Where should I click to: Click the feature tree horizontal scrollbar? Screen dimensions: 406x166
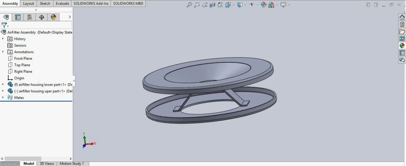[x=23, y=158]
